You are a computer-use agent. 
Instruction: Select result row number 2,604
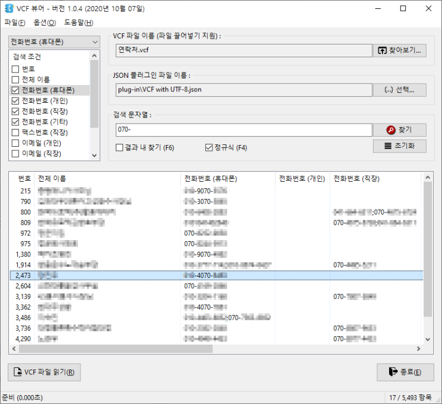tap(216, 286)
